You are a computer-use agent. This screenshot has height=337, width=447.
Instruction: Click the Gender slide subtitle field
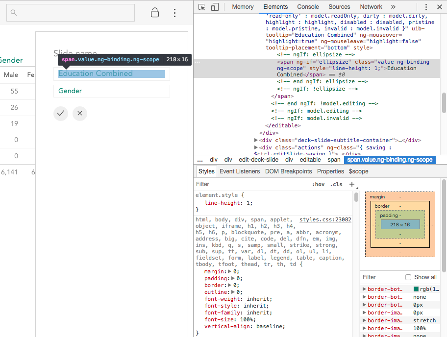click(111, 91)
